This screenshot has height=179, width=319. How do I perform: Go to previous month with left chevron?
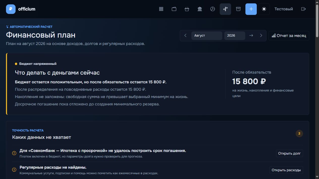click(x=186, y=35)
